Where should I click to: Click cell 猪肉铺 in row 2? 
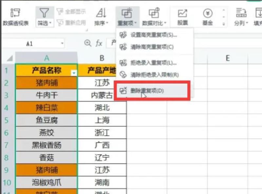point(47,83)
